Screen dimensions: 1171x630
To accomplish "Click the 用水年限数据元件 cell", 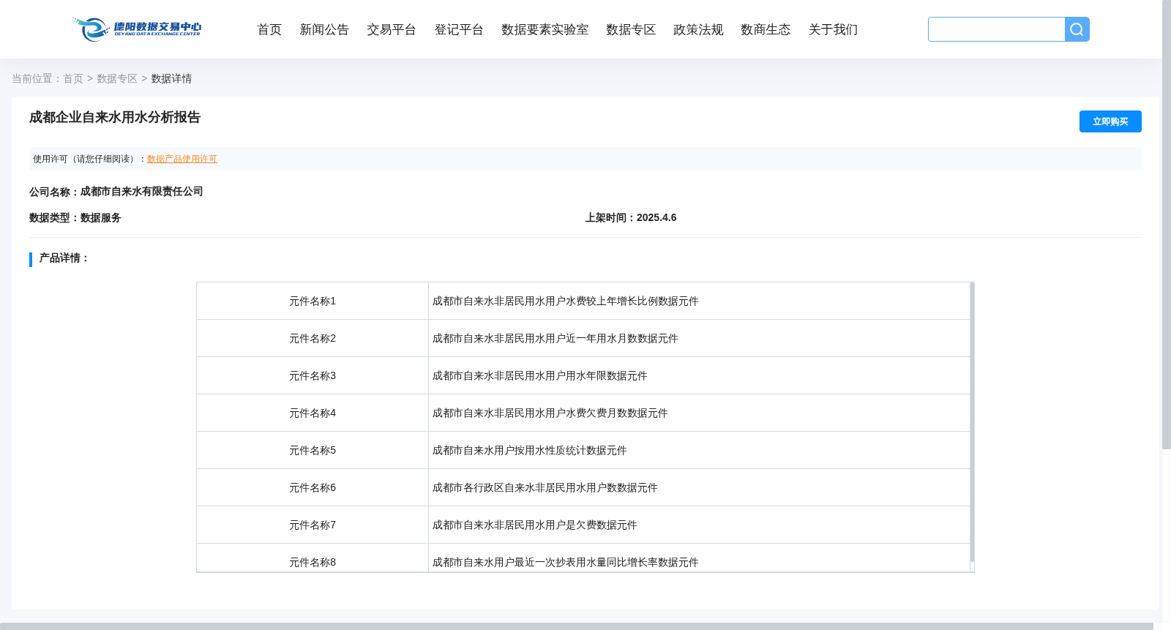I will click(x=700, y=375).
